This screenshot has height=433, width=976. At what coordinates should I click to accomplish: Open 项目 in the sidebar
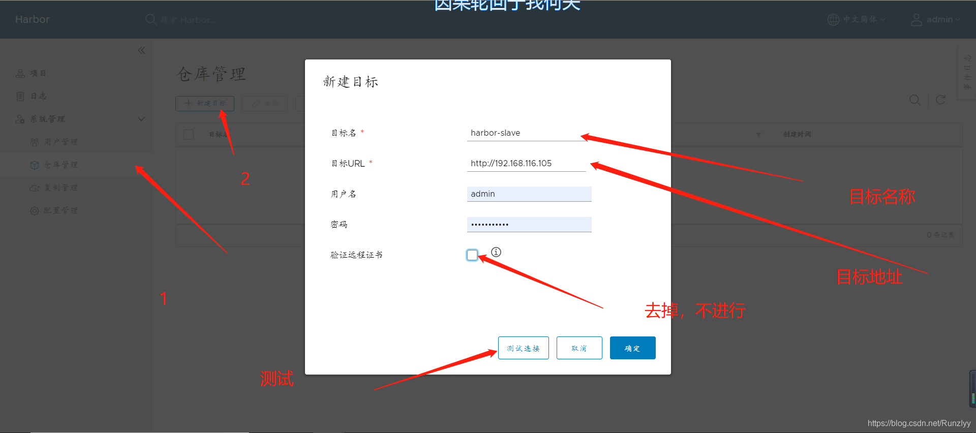click(x=38, y=73)
